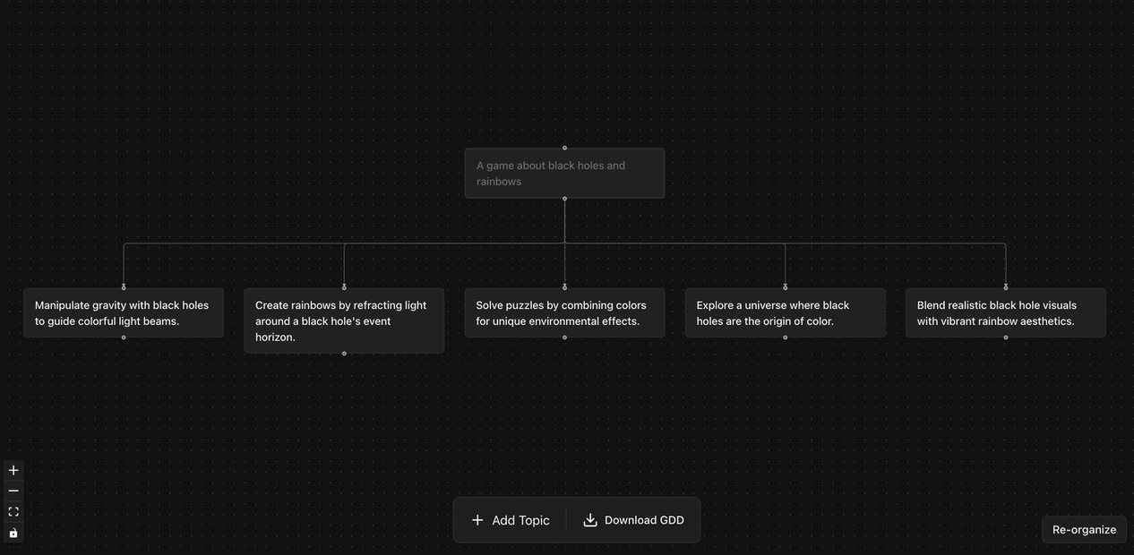Click the padlock icon in the left toolbar

13,532
